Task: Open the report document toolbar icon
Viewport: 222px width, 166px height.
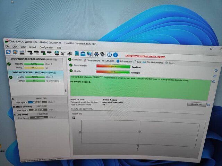Action: pos(76,54)
